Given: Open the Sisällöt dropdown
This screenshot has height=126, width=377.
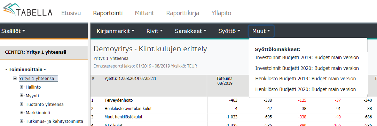Looking at the screenshot, I should (13, 31).
